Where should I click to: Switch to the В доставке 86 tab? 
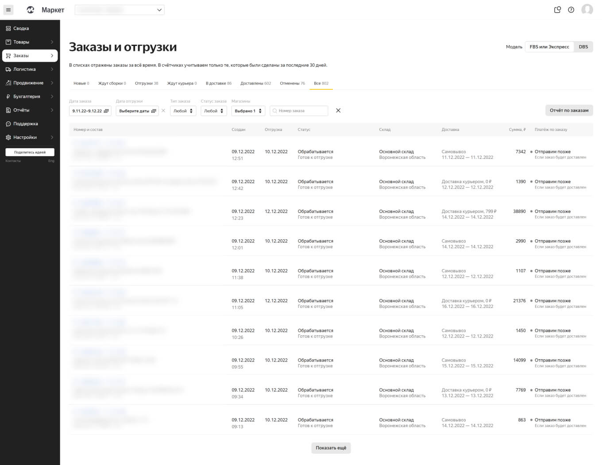pos(219,83)
